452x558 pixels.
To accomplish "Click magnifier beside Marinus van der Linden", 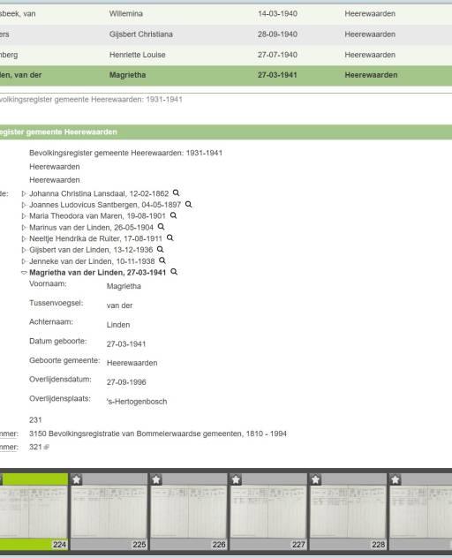I will coord(161,227).
